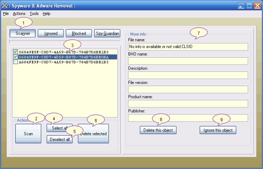Open the Actions menu
The image size is (263, 169).
pos(19,14)
